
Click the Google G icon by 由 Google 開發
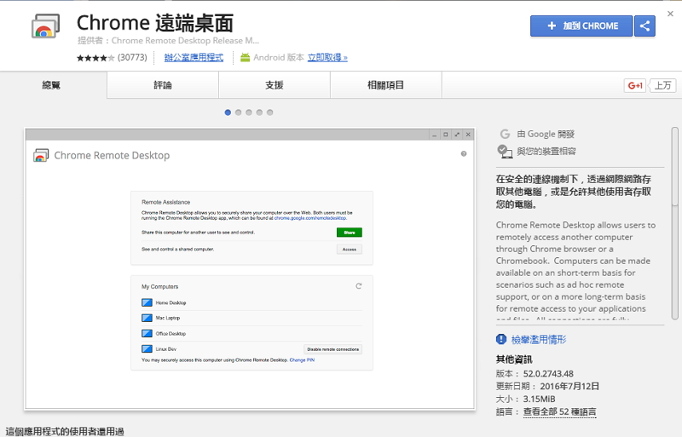tap(506, 134)
